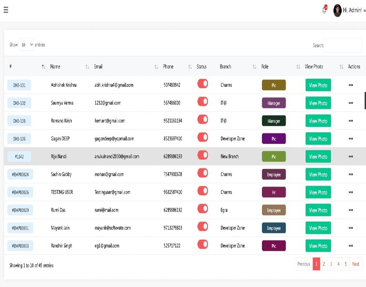Image resolution: width=366 pixels, height=287 pixels.
Task: Open the show entries dropdown
Action: (27, 45)
